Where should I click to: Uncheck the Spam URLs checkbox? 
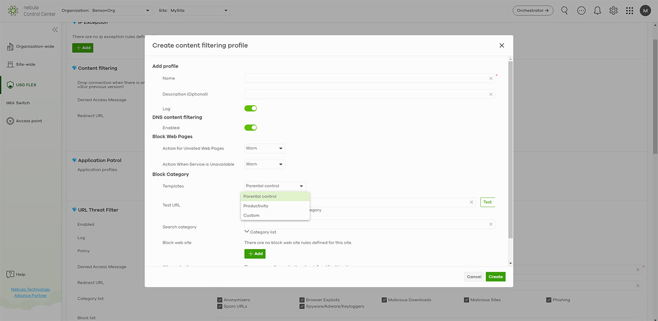pos(220,306)
